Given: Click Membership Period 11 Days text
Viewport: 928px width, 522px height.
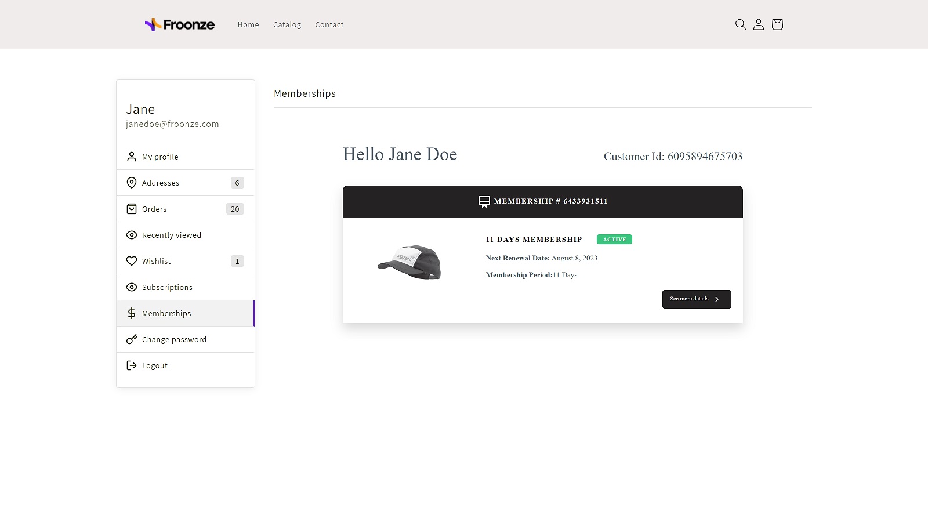Looking at the screenshot, I should pos(531,275).
